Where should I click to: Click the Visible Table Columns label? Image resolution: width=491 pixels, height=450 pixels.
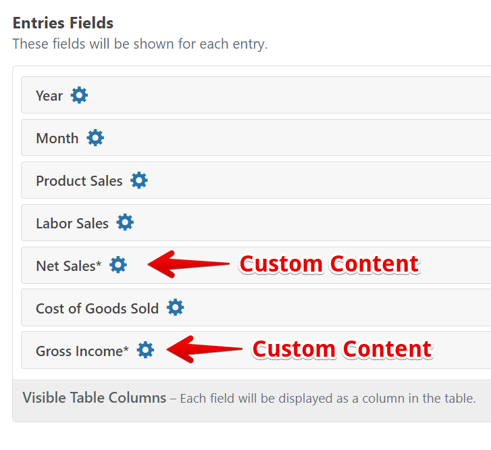pos(95,397)
